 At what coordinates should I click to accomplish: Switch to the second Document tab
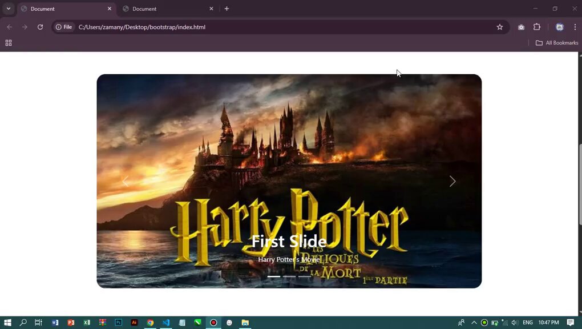[x=168, y=9]
